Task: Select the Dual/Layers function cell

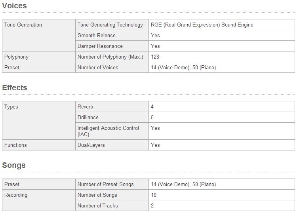Action: [x=112, y=145]
